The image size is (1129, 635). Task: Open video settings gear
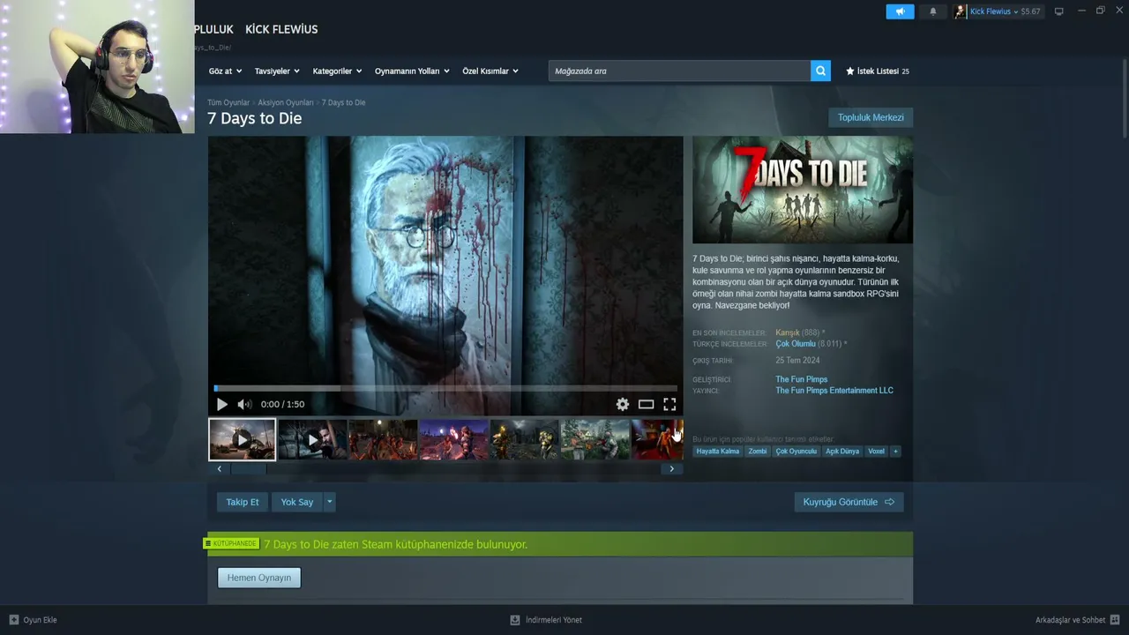(623, 404)
